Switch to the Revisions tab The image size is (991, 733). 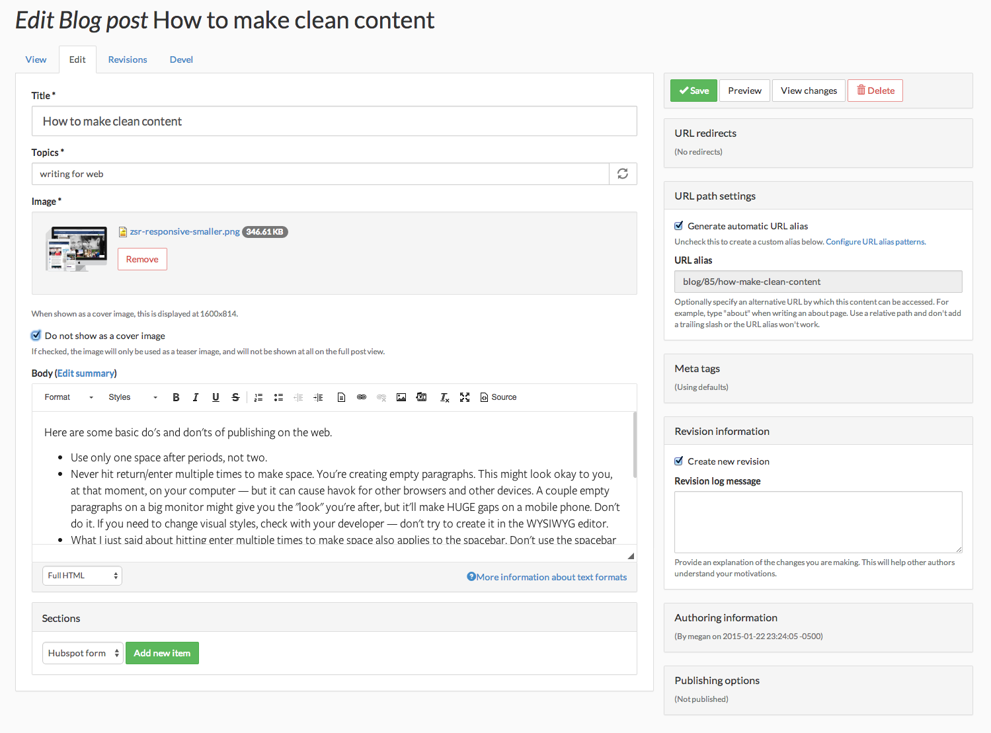click(x=128, y=59)
